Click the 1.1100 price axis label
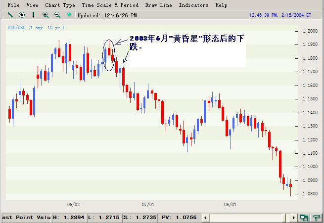 pos(310,153)
